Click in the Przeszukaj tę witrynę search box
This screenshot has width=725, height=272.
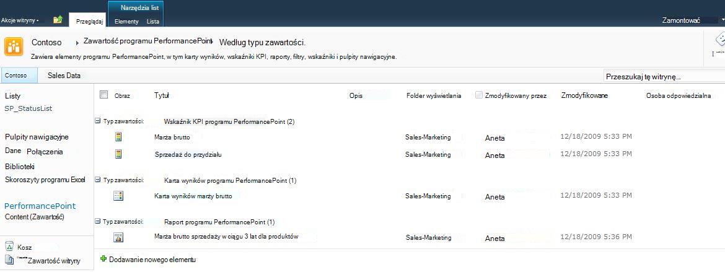point(664,76)
